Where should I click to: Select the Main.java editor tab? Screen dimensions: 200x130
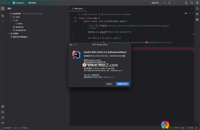[x=78, y=9]
